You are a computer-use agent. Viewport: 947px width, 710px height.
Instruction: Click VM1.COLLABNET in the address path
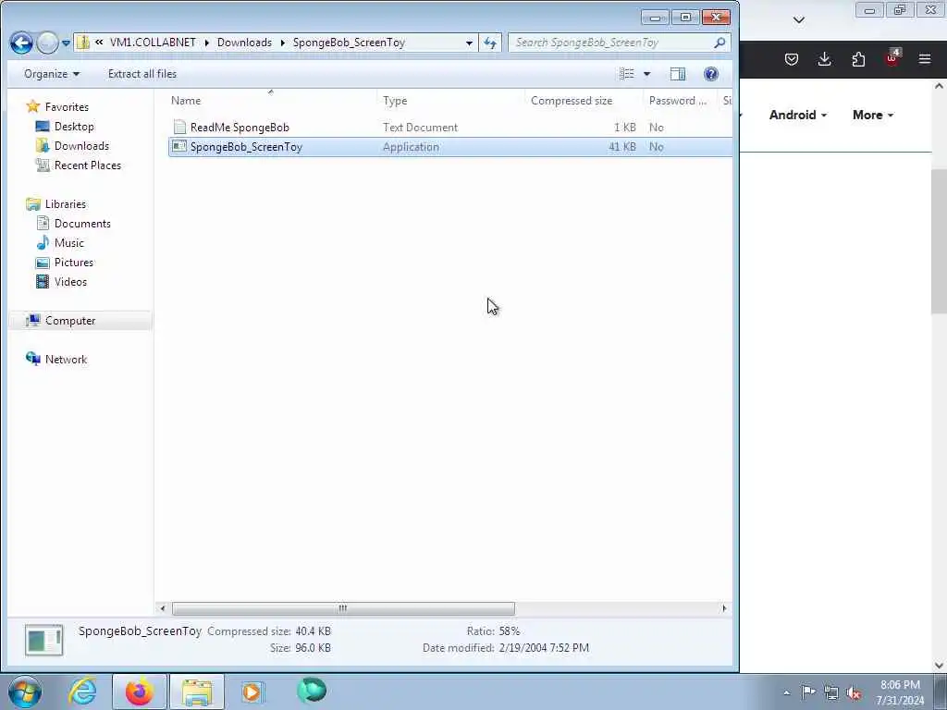click(x=153, y=43)
